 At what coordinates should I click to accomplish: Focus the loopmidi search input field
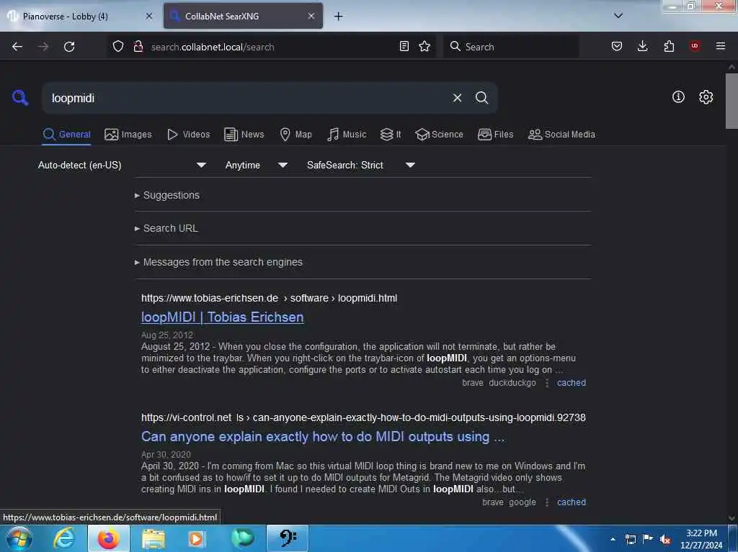(245, 98)
